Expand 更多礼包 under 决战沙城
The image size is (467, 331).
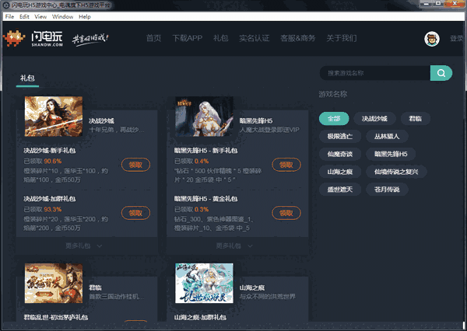(84, 246)
